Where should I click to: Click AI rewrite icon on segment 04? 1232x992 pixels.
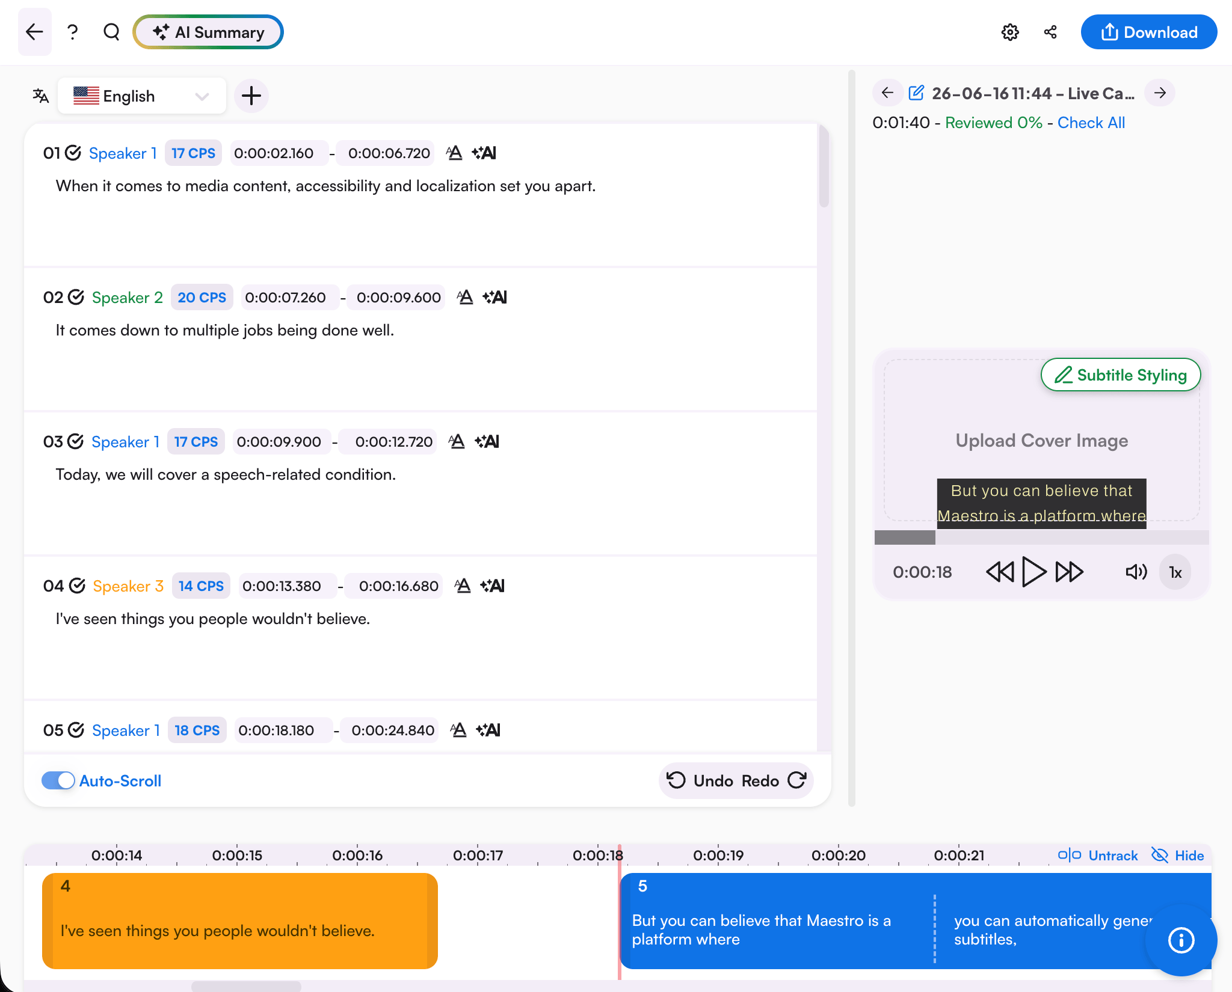pyautogui.click(x=493, y=586)
